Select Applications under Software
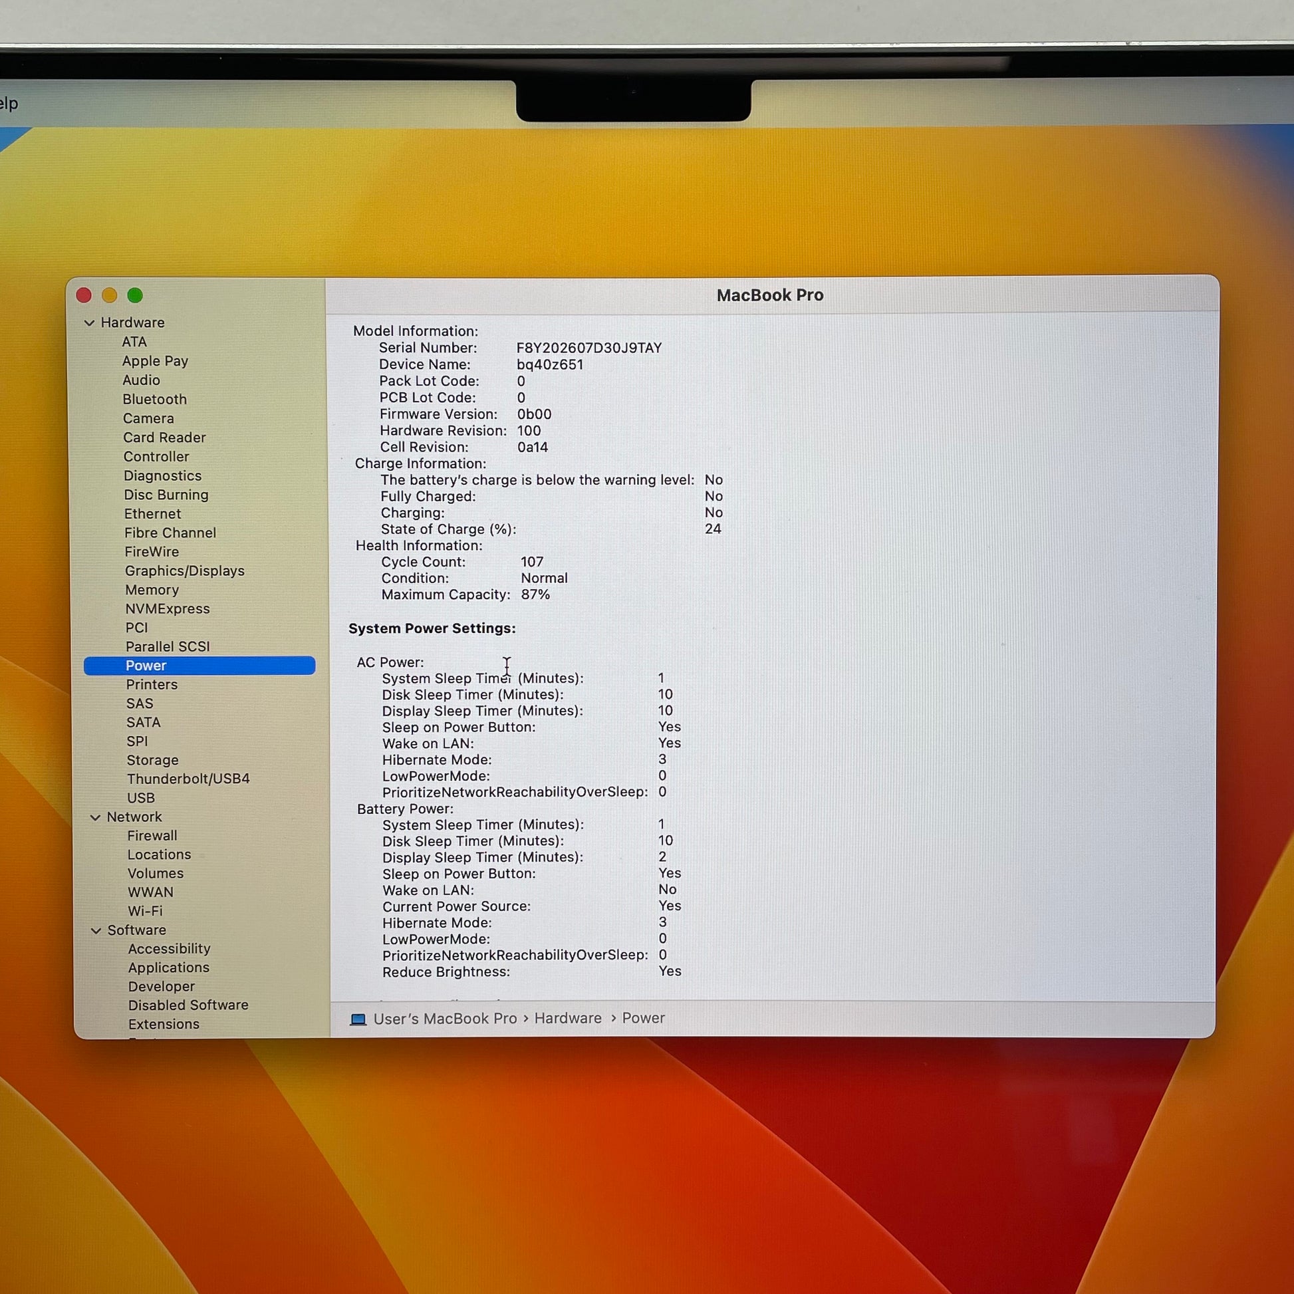 click(169, 968)
